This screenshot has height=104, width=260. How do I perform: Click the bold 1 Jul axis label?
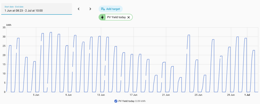click(247, 95)
